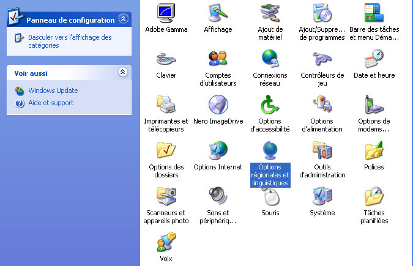Screen dimensions: 413x266
Task: Select the Imprimantes et télécopieurs icon
Action: pyautogui.click(x=166, y=105)
